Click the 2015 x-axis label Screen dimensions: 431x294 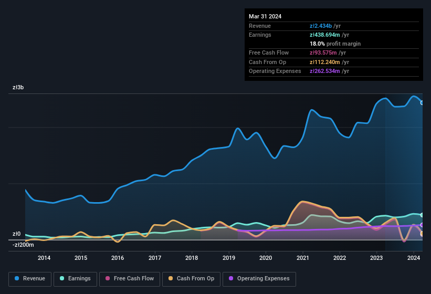[x=81, y=258]
